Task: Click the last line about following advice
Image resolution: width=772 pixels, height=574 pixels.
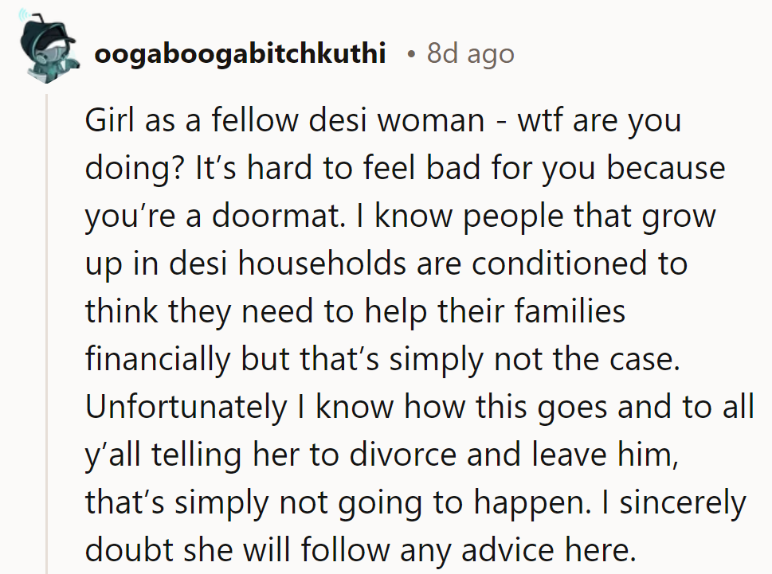Action: (x=360, y=549)
